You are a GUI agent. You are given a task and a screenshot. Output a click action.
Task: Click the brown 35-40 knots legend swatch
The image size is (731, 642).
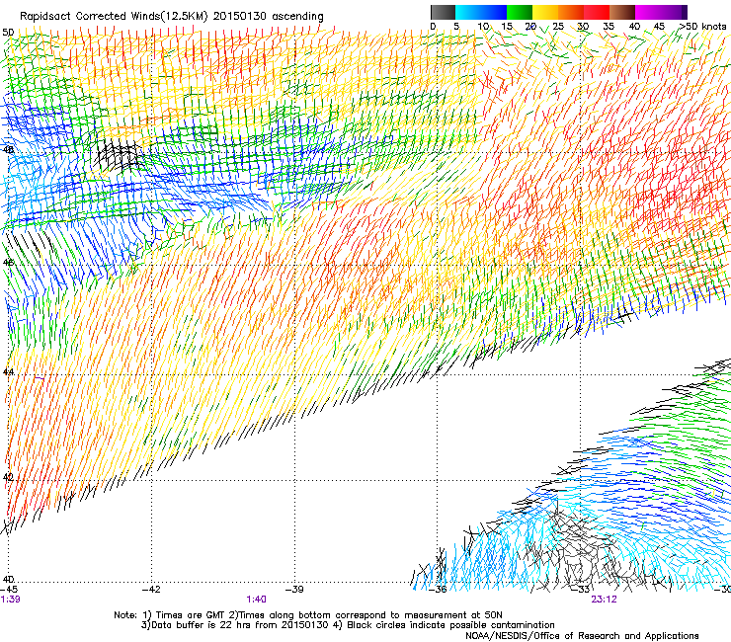pos(622,12)
